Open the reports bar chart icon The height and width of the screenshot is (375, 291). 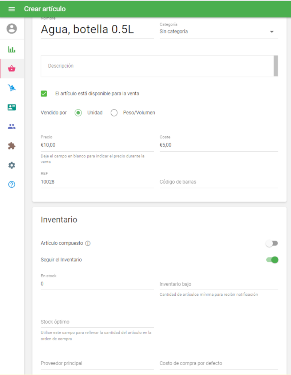[x=12, y=49]
